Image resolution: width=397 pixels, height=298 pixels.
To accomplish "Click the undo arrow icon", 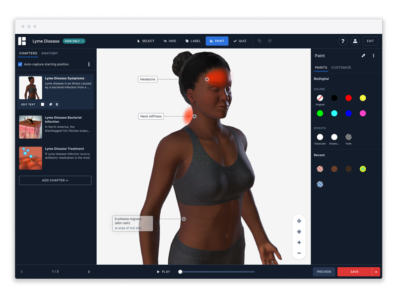I will tap(259, 41).
